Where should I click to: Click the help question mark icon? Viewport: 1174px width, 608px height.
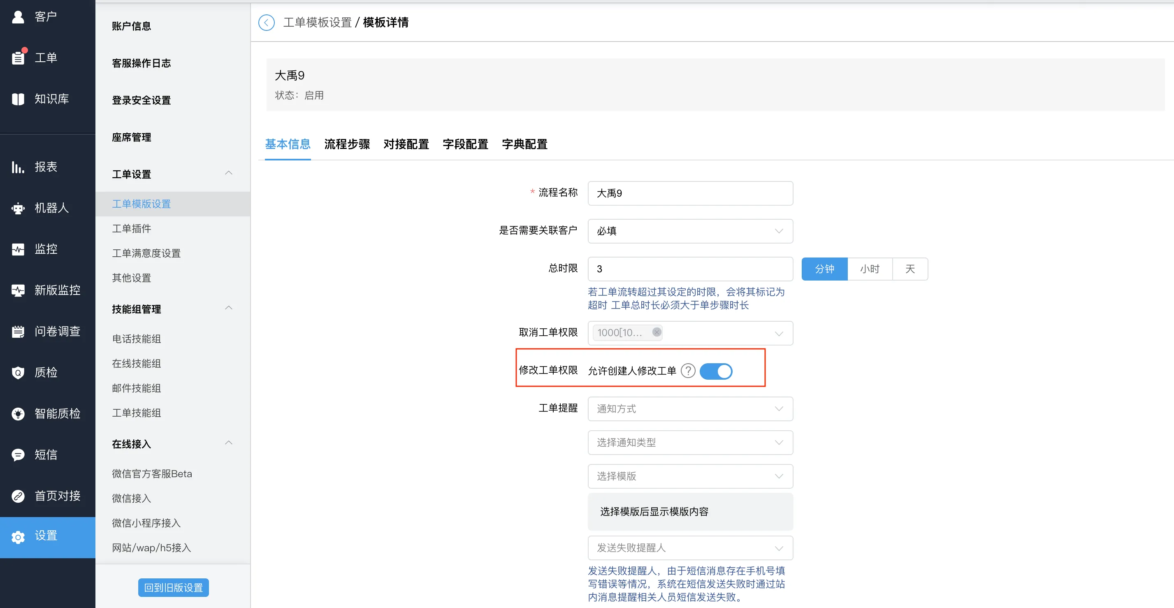pos(688,371)
